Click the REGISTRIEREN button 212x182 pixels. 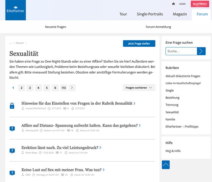(x=200, y=4)
